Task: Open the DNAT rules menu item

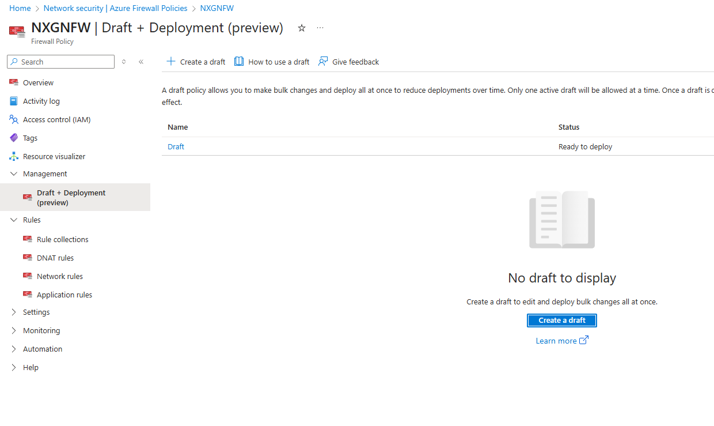Action: 55,258
